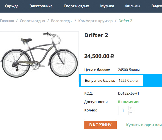Open the Музыка menu category

point(107,6)
